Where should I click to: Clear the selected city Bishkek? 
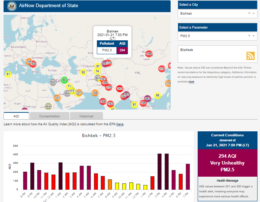249,13
